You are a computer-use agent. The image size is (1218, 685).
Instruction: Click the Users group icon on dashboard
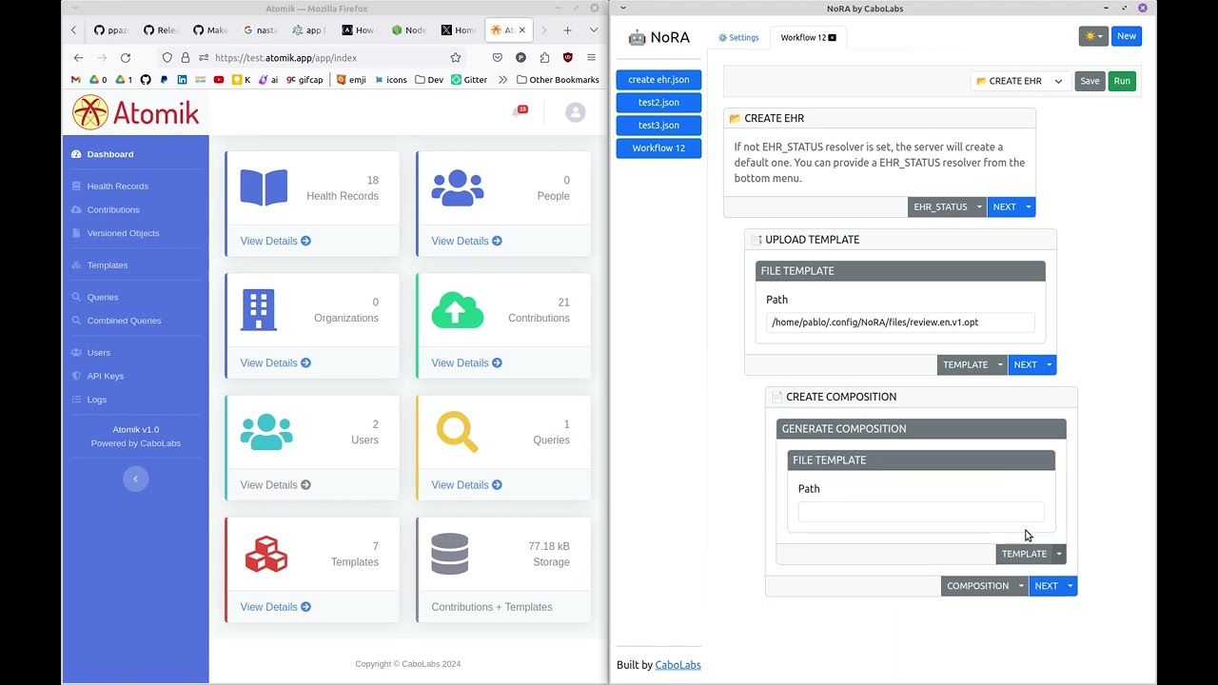coord(266,431)
